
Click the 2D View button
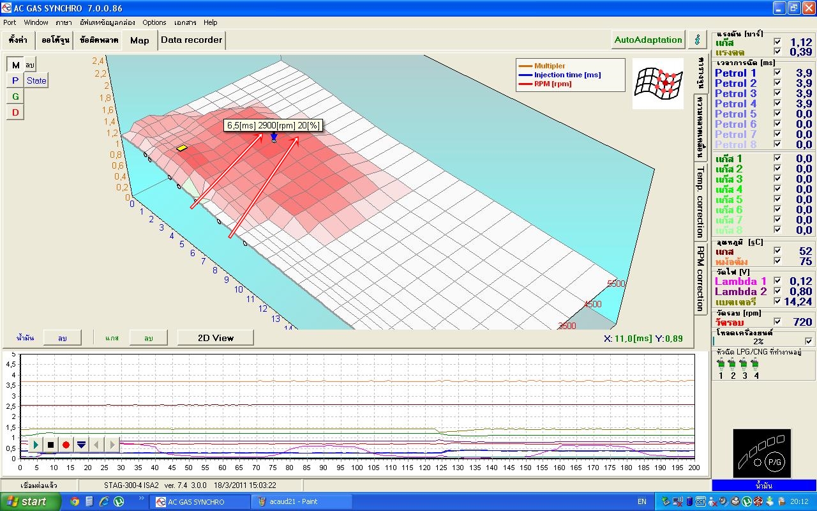[x=216, y=338]
